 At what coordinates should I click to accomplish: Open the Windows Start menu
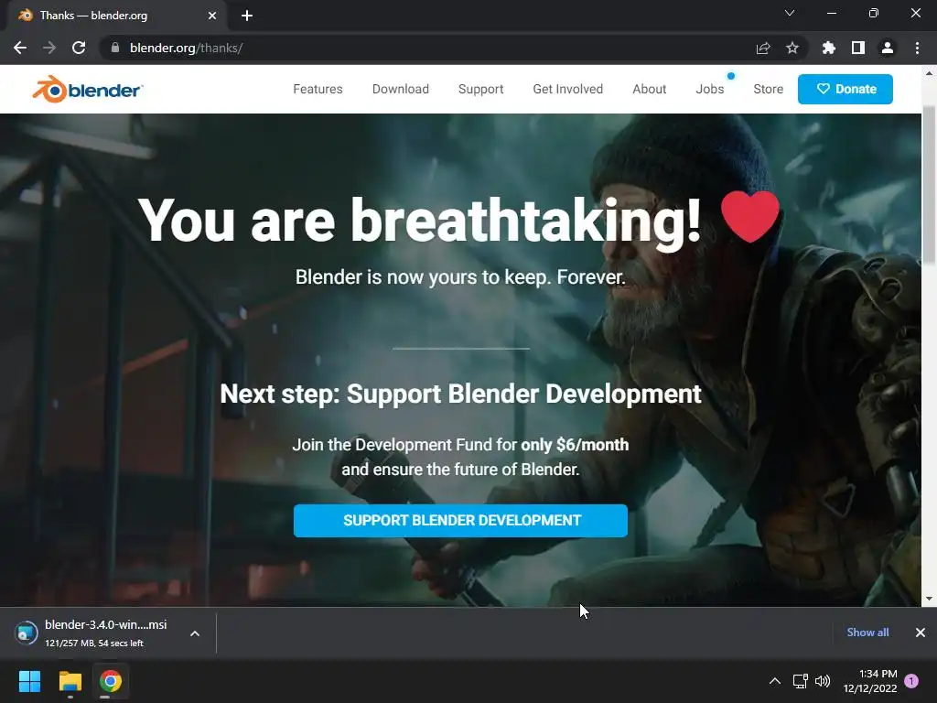click(x=29, y=681)
